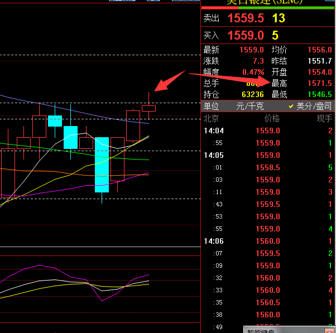Close the smart keyboard popup
Image resolution: width=336 pixels, height=333 pixels.
tap(329, 331)
